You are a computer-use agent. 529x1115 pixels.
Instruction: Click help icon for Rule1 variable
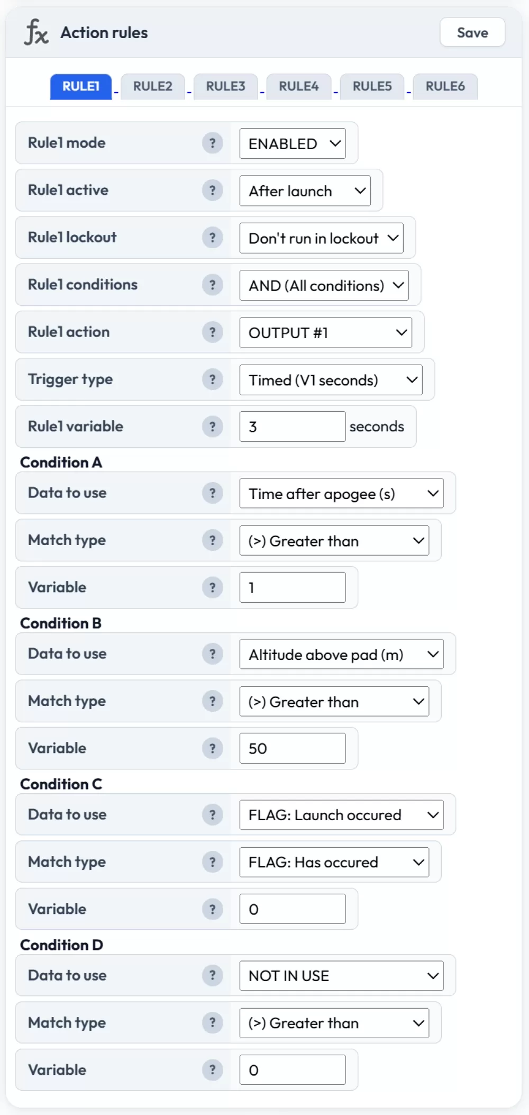(213, 427)
